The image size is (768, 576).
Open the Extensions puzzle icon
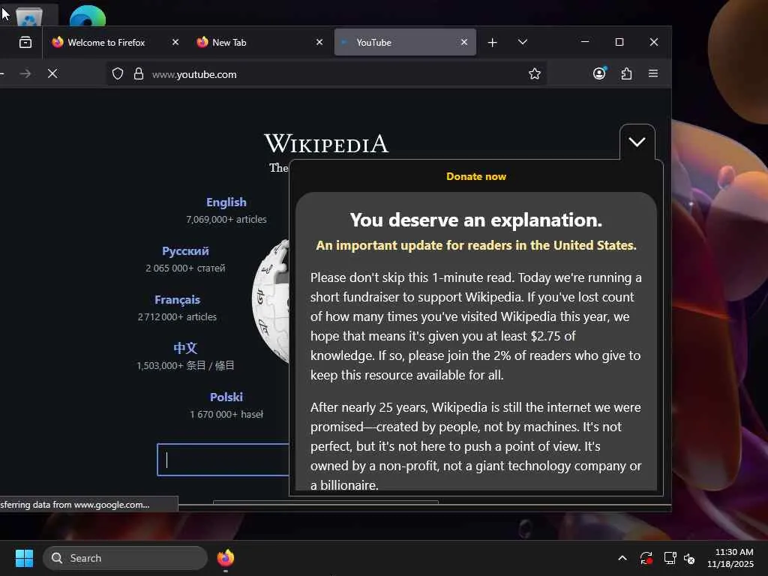[x=626, y=73]
